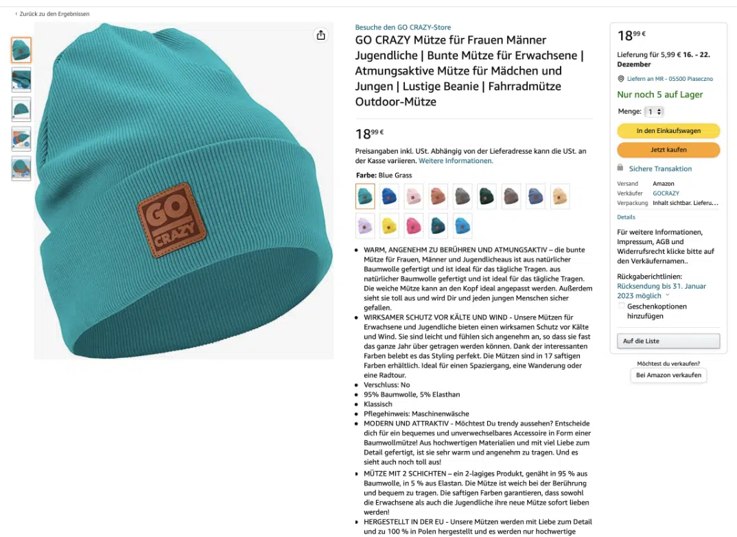Viewport: 737px width, 537px height.
Task: Choose the yellow beanie color option
Action: pyautogui.click(x=388, y=226)
